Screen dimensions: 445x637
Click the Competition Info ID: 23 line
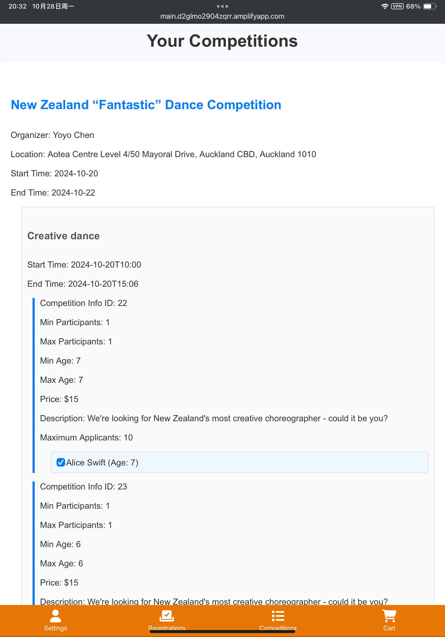tap(84, 487)
